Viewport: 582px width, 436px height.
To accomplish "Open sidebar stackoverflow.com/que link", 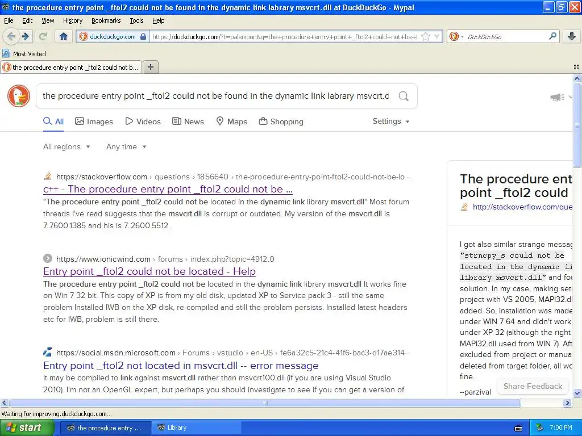I will pos(522,207).
